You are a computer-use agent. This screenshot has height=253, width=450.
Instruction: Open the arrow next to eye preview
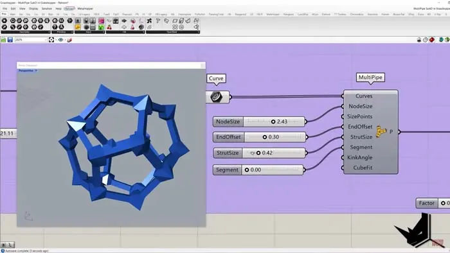pos(65,40)
